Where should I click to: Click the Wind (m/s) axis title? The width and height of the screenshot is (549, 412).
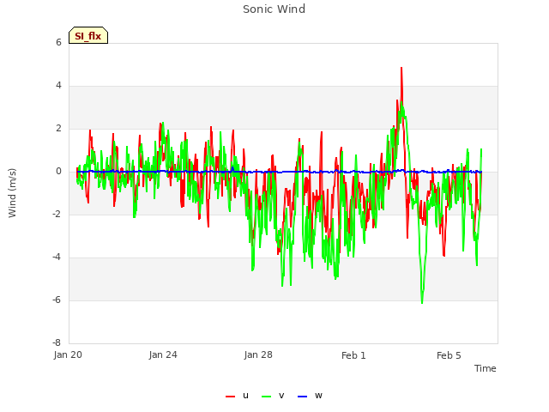(x=12, y=193)
